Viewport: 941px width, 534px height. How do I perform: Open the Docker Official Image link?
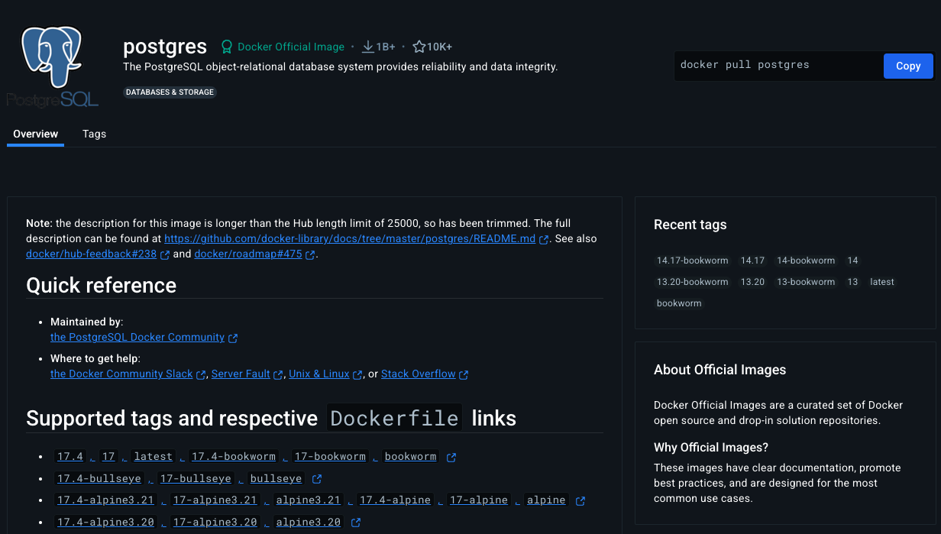tap(291, 47)
